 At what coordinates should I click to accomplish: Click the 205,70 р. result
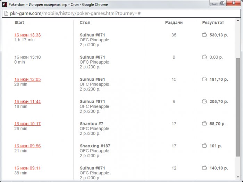219,101
